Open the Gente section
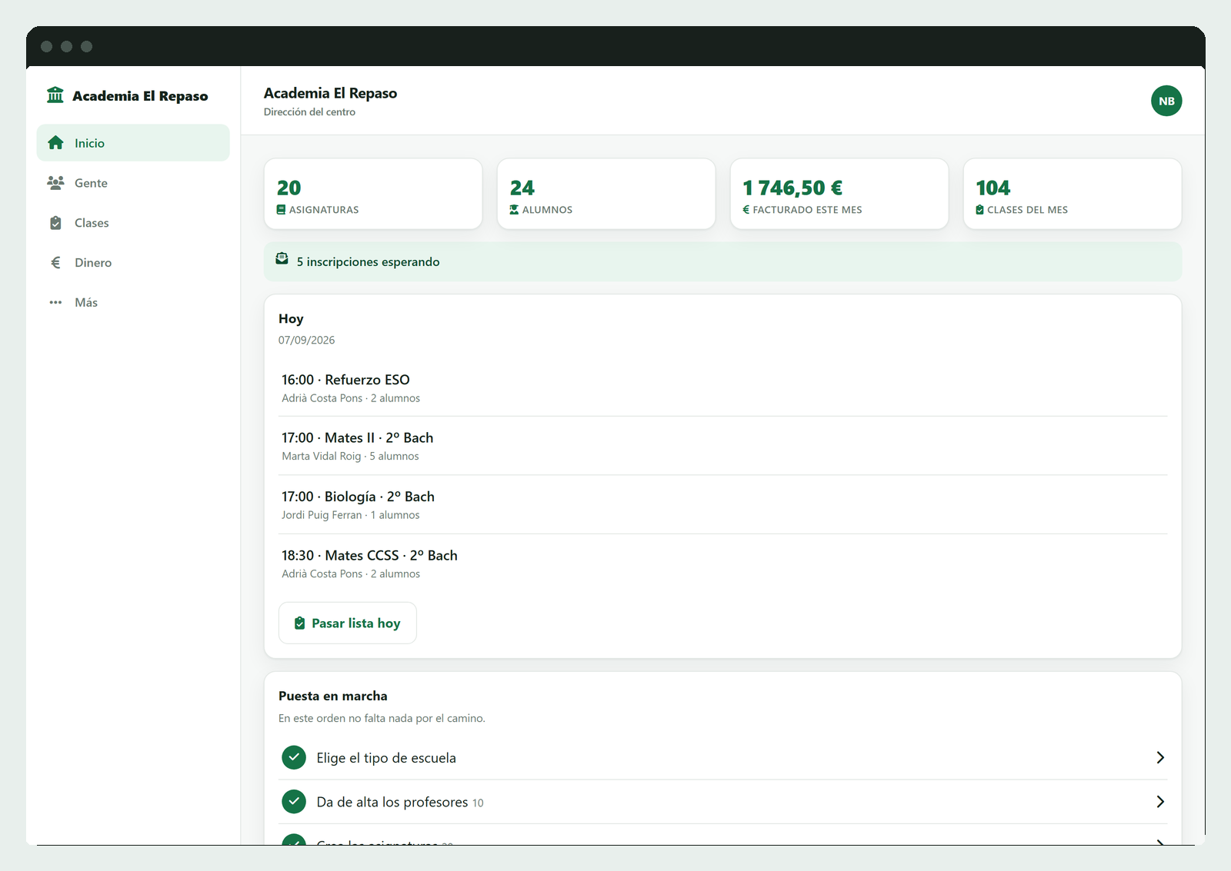This screenshot has height=871, width=1231. (x=133, y=183)
